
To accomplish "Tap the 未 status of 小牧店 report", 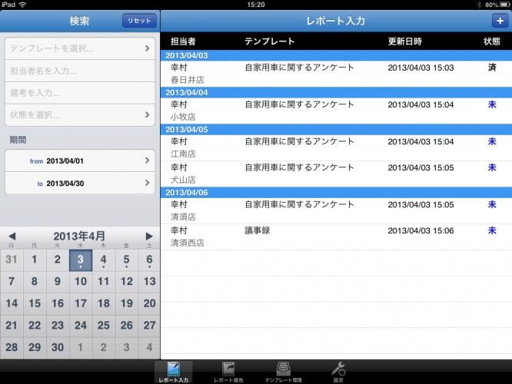I will coord(492,104).
